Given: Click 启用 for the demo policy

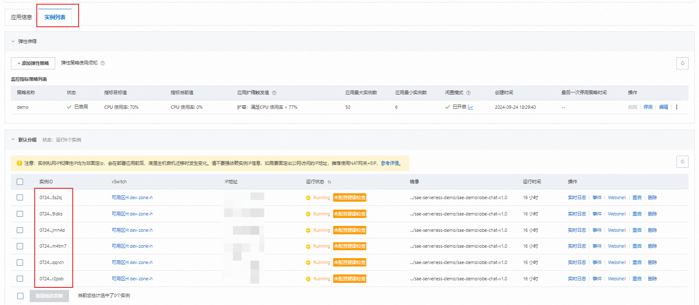Looking at the screenshot, I should click(x=633, y=107).
